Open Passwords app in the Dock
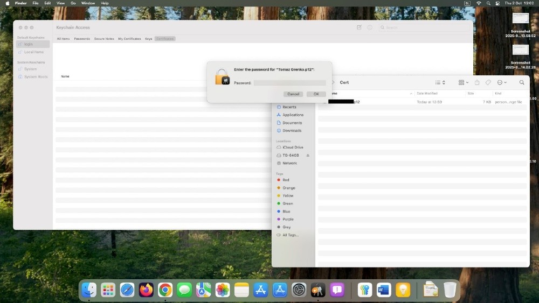The image size is (539, 303). click(x=365, y=290)
